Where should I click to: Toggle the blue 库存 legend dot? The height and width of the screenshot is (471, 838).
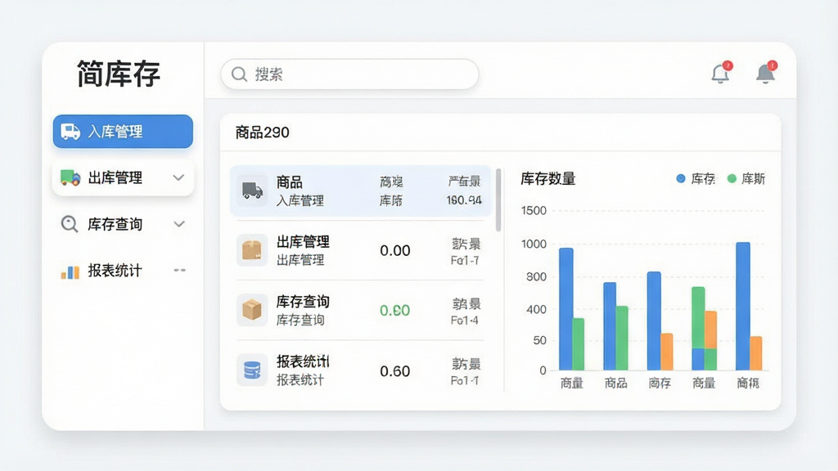click(681, 178)
